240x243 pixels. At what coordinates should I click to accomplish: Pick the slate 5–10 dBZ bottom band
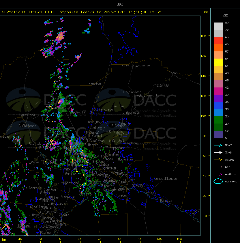[218, 134]
